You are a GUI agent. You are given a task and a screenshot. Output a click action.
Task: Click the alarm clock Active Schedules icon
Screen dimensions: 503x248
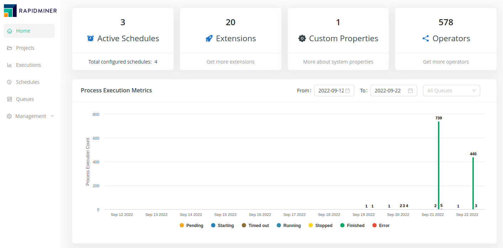click(91, 38)
